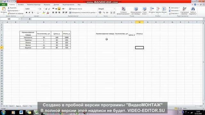Click AutoSum (Автосумма)
The image size is (205, 115).
click(x=174, y=8)
